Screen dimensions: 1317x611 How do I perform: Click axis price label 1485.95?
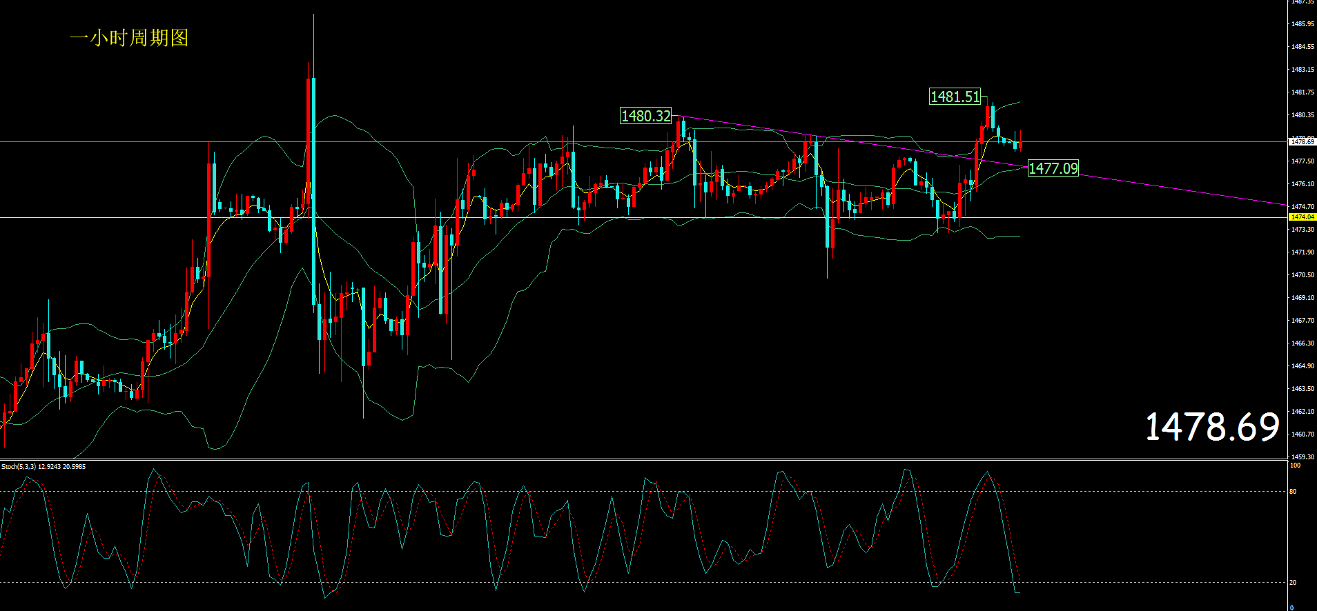pyautogui.click(x=1303, y=24)
